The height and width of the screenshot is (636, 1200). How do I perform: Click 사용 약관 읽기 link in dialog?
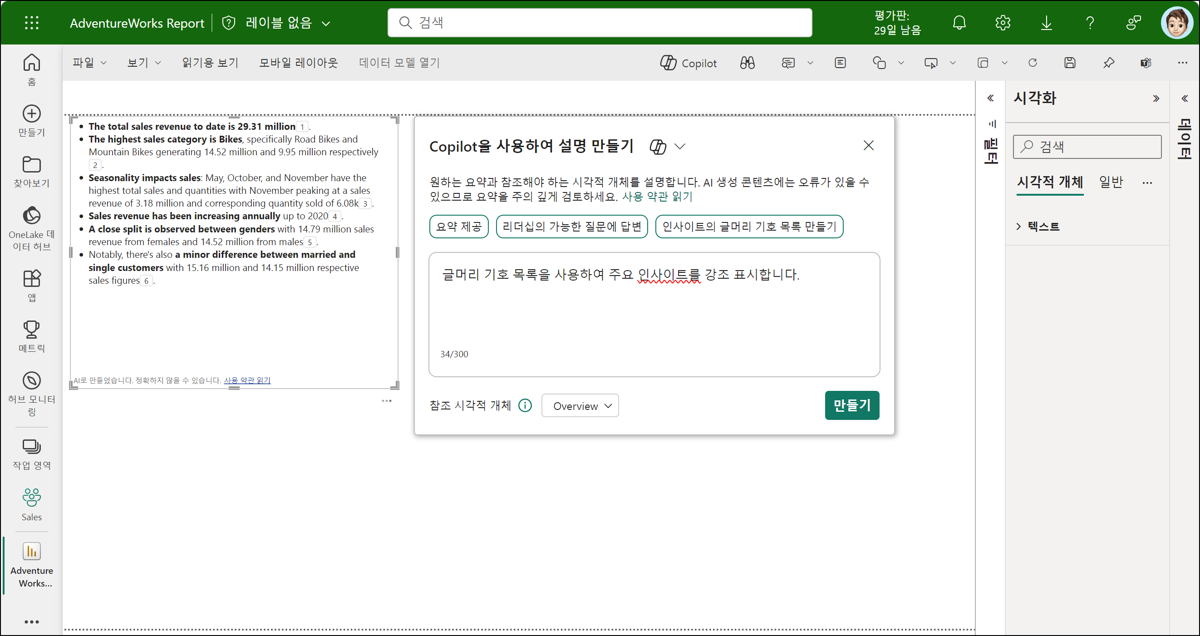click(657, 197)
